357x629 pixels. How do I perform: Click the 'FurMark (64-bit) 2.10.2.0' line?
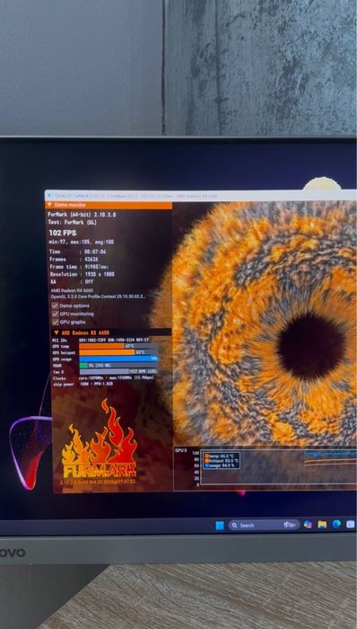coord(82,215)
